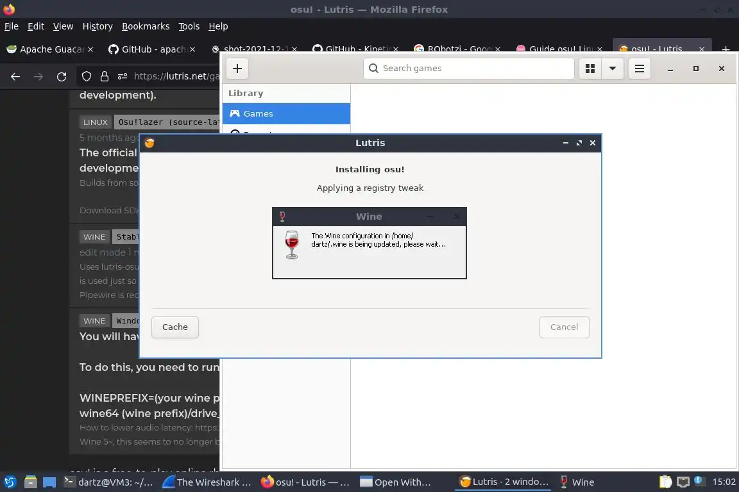Reload the page in Firefox
This screenshot has width=739, height=492.
[62, 77]
